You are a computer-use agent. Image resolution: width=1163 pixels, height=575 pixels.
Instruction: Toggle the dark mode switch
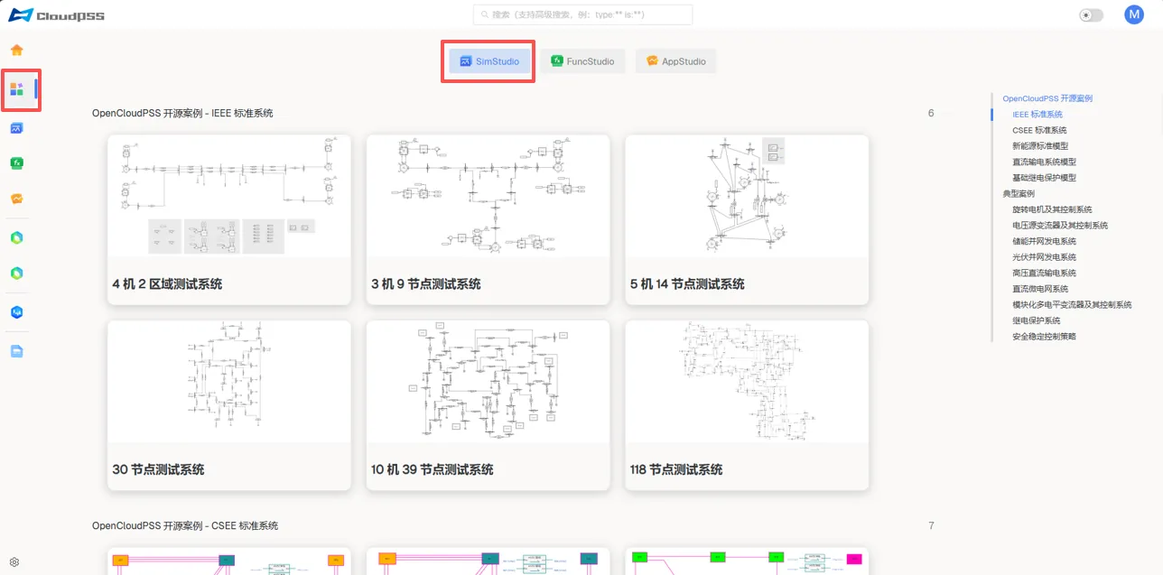coord(1091,15)
